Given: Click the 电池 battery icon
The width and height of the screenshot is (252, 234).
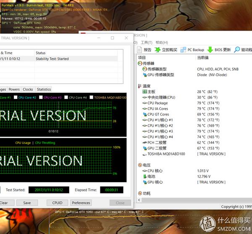Looking at the screenshot, I should click(x=145, y=177).
